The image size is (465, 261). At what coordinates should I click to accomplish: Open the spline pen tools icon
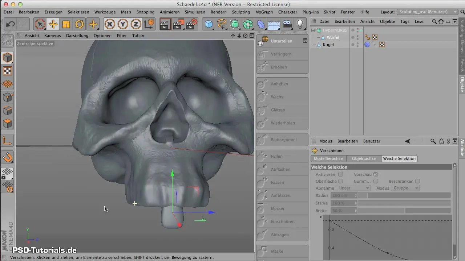pos(222,24)
